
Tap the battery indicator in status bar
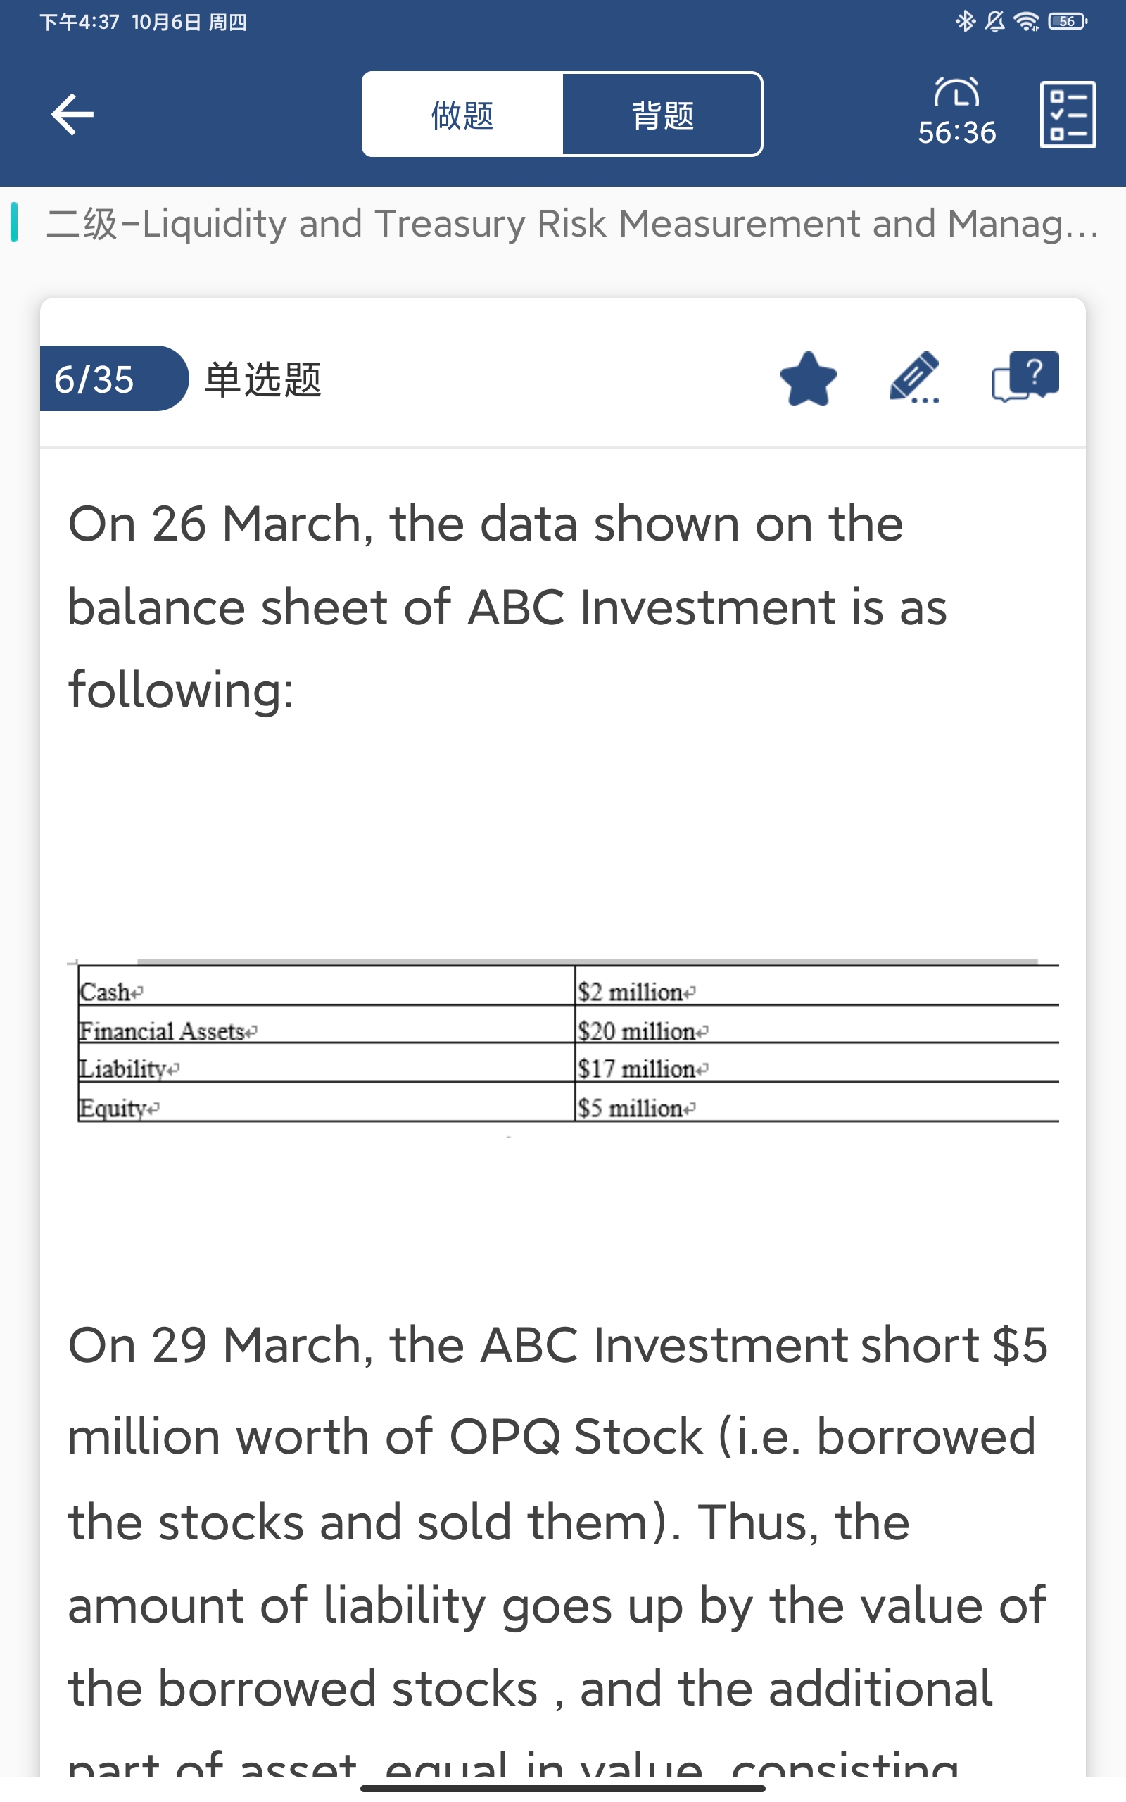point(1067,22)
